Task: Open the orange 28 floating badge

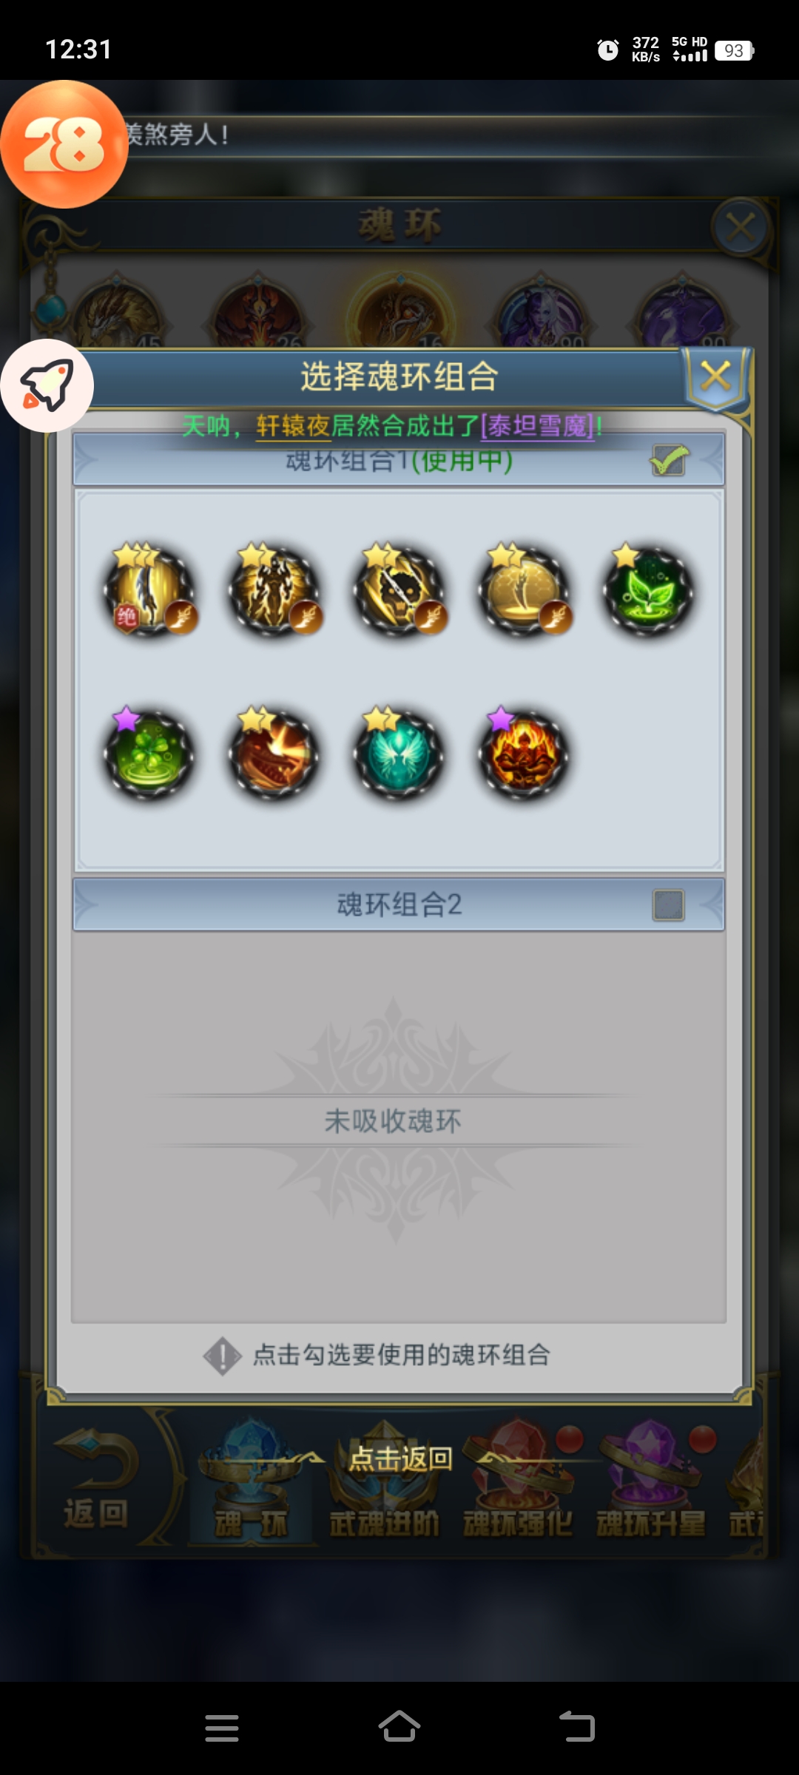Action: tap(64, 144)
